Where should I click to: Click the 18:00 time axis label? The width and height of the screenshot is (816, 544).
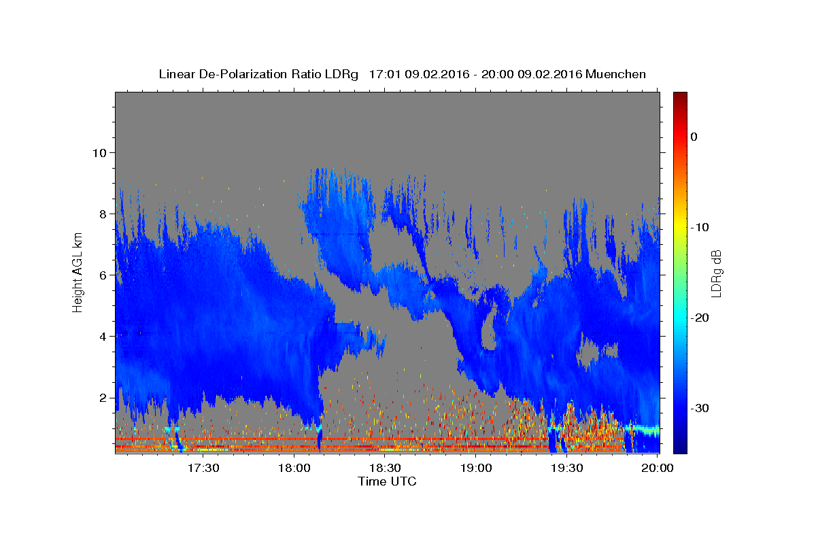pyautogui.click(x=294, y=468)
